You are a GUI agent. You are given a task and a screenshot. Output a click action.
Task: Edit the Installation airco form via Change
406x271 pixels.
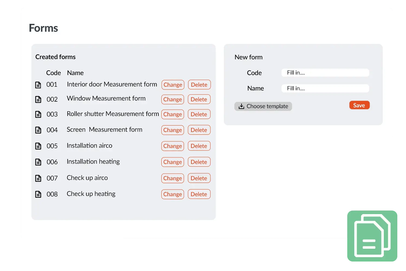pyautogui.click(x=173, y=146)
